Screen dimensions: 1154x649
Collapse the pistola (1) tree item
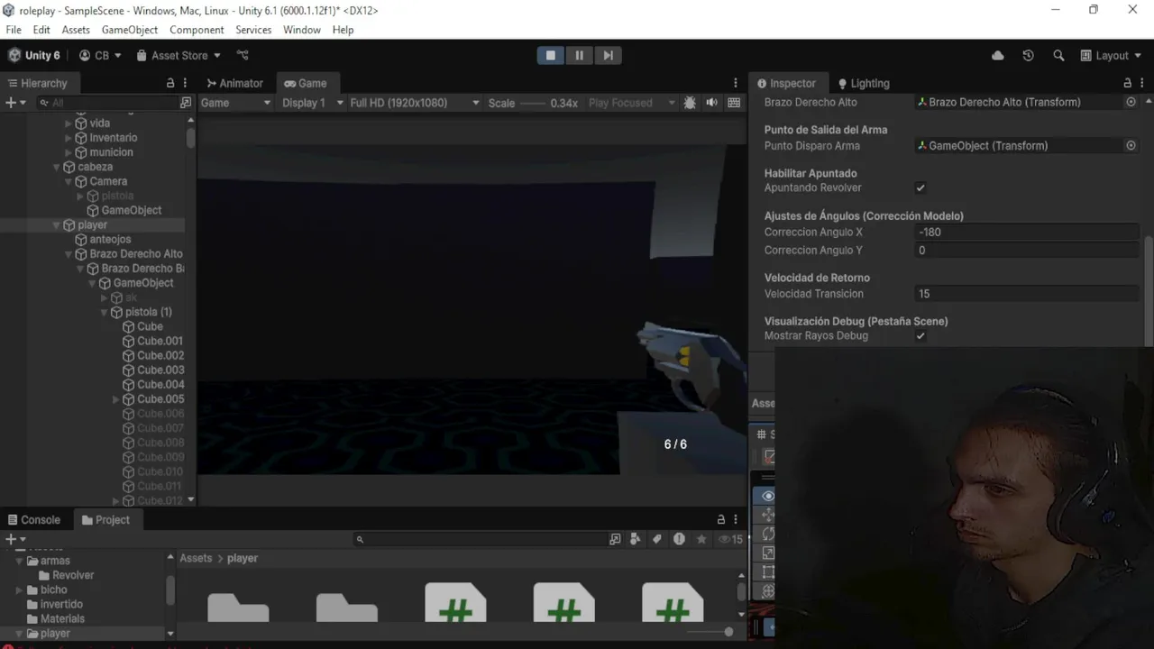pyautogui.click(x=104, y=312)
